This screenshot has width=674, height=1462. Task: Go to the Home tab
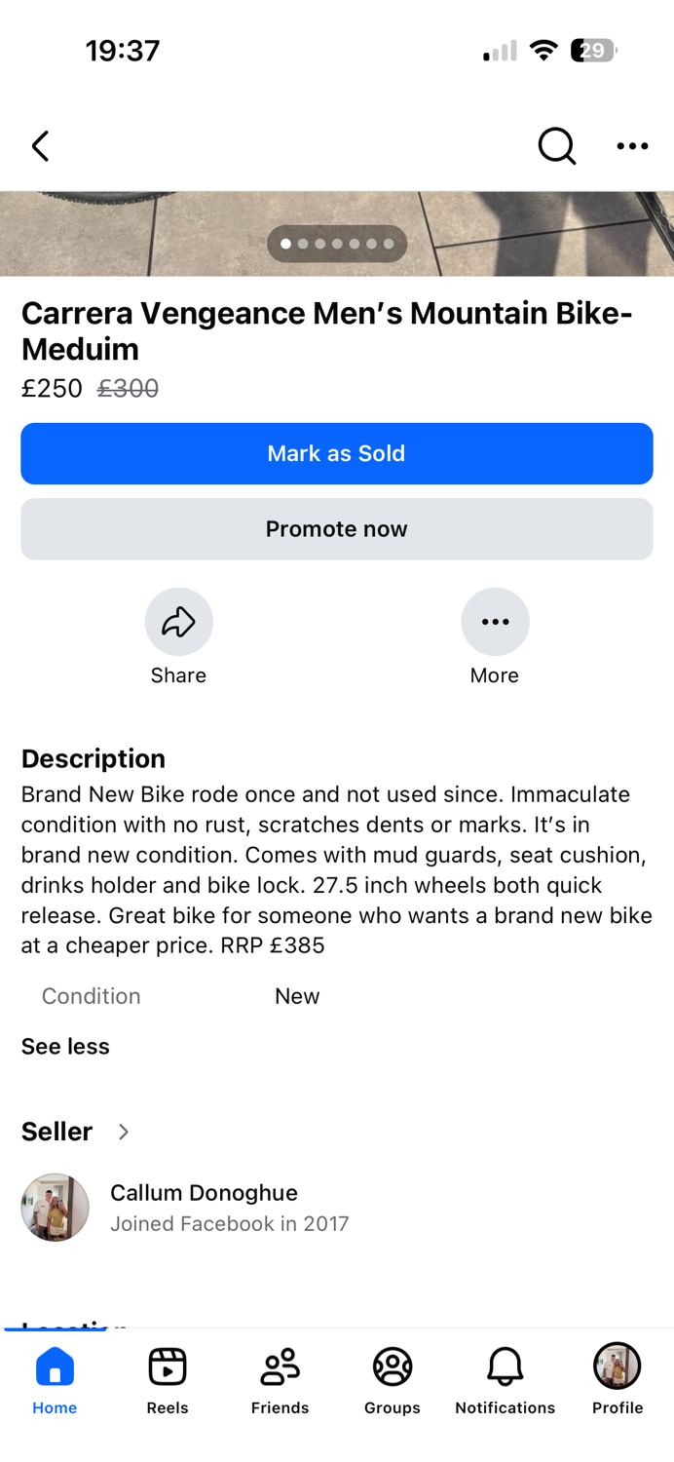point(55,1380)
